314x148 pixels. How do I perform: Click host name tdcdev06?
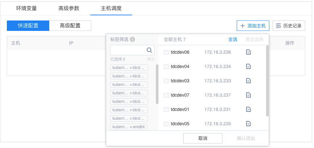(x=180, y=52)
